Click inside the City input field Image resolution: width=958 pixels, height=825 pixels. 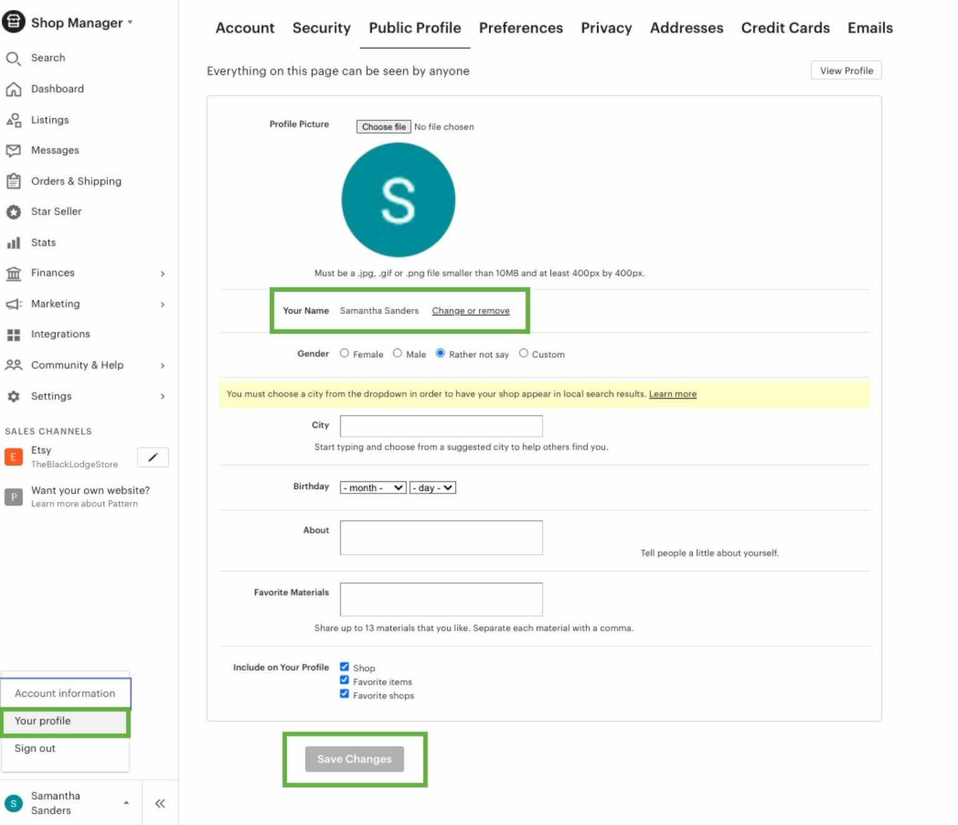(440, 425)
